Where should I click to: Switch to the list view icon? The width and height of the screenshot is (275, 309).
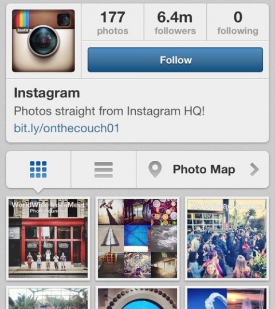(104, 170)
